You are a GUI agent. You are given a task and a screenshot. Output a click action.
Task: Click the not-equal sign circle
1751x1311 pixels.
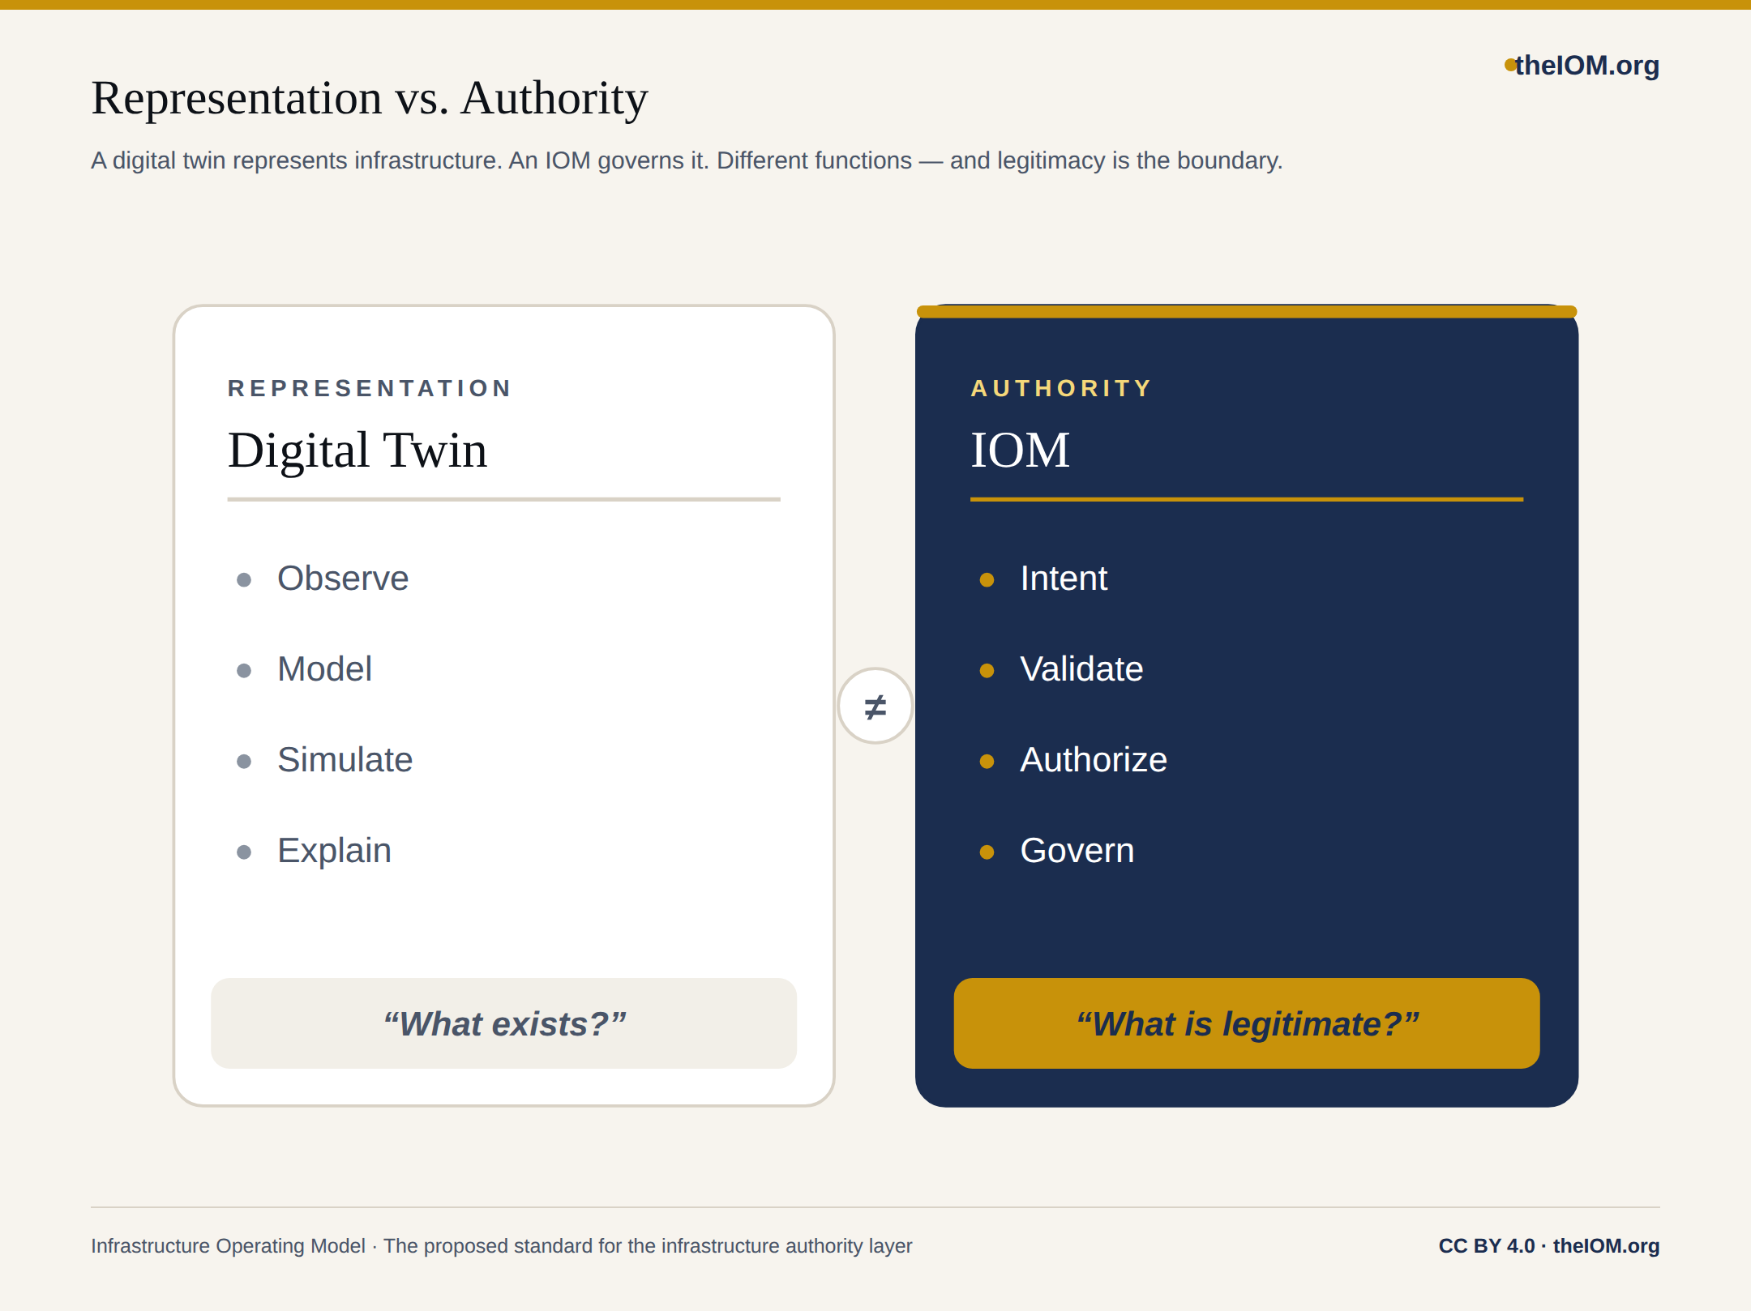click(x=875, y=706)
